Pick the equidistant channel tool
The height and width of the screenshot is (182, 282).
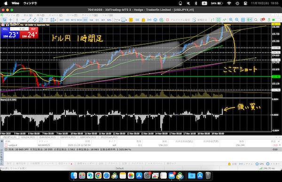coord(35,20)
